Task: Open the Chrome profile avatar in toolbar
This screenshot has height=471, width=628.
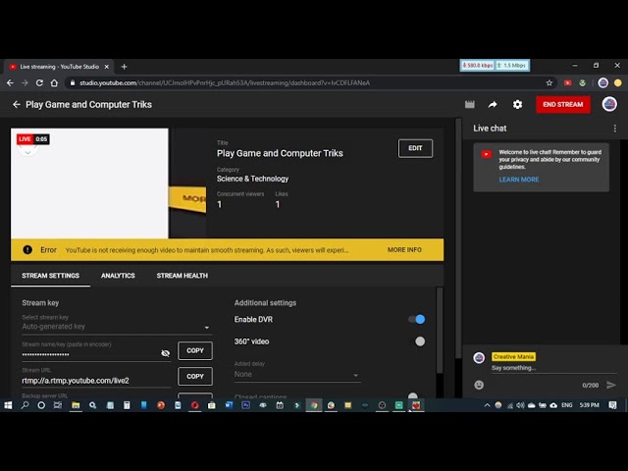Action: point(602,82)
